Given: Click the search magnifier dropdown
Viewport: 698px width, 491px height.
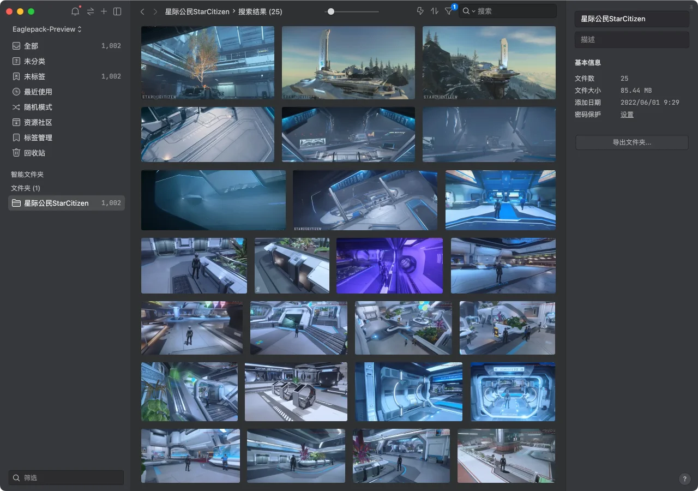Looking at the screenshot, I should [468, 11].
